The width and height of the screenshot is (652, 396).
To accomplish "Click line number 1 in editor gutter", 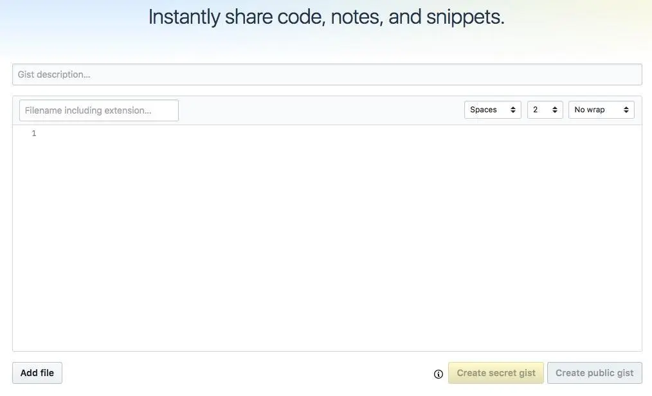I will [34, 133].
